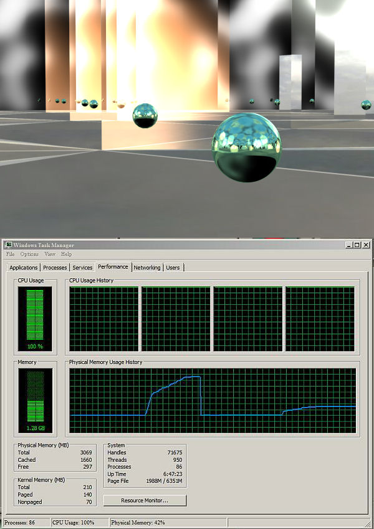
Task: Click the Memory 1.28 GB meter
Action: pyautogui.click(x=35, y=400)
